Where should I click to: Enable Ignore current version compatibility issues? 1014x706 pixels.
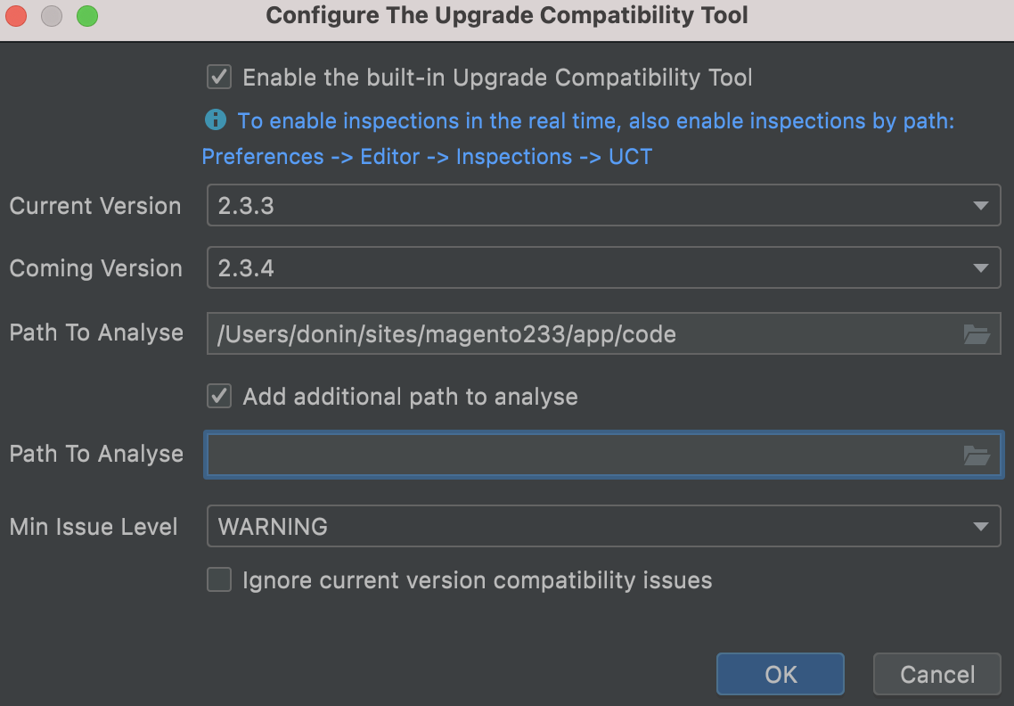click(219, 580)
